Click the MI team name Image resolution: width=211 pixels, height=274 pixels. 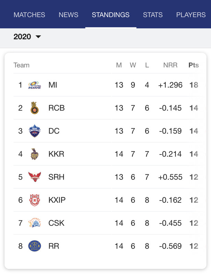[53, 85]
